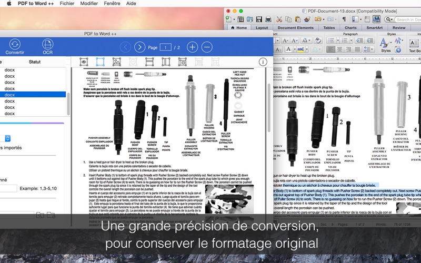Switch to Word's Tables tab
The width and height of the screenshot is (421, 263).
329,28
